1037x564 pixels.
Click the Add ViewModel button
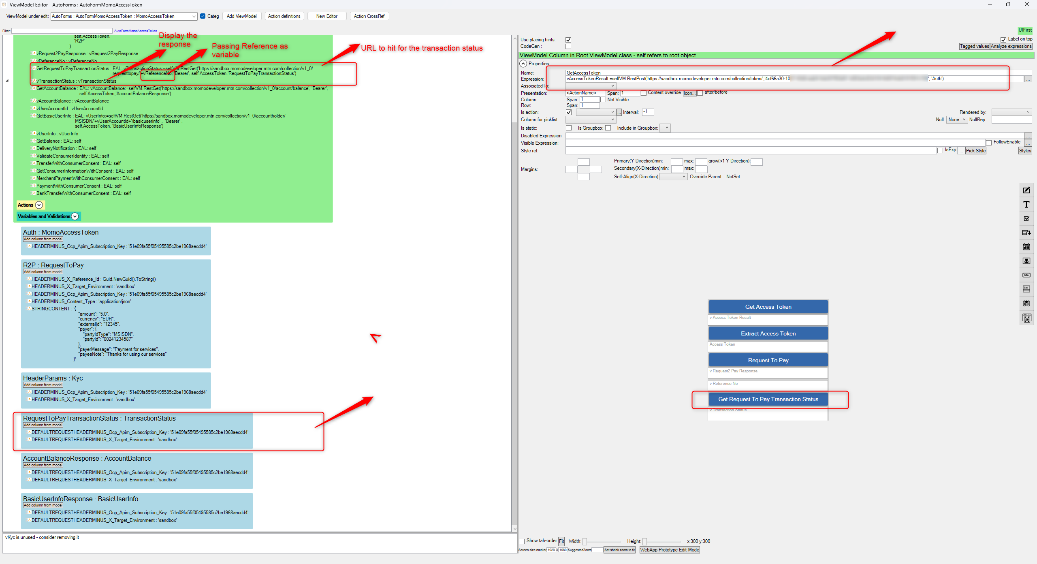pyautogui.click(x=241, y=16)
